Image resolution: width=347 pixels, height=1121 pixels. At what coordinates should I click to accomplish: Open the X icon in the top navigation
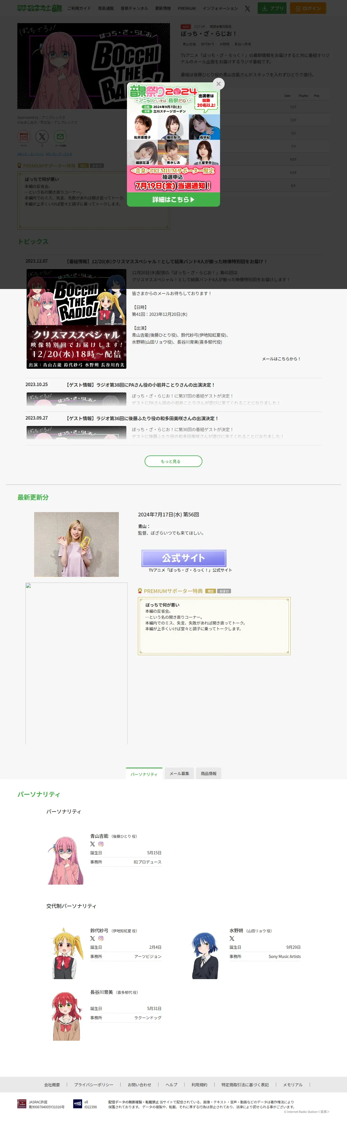point(247,8)
